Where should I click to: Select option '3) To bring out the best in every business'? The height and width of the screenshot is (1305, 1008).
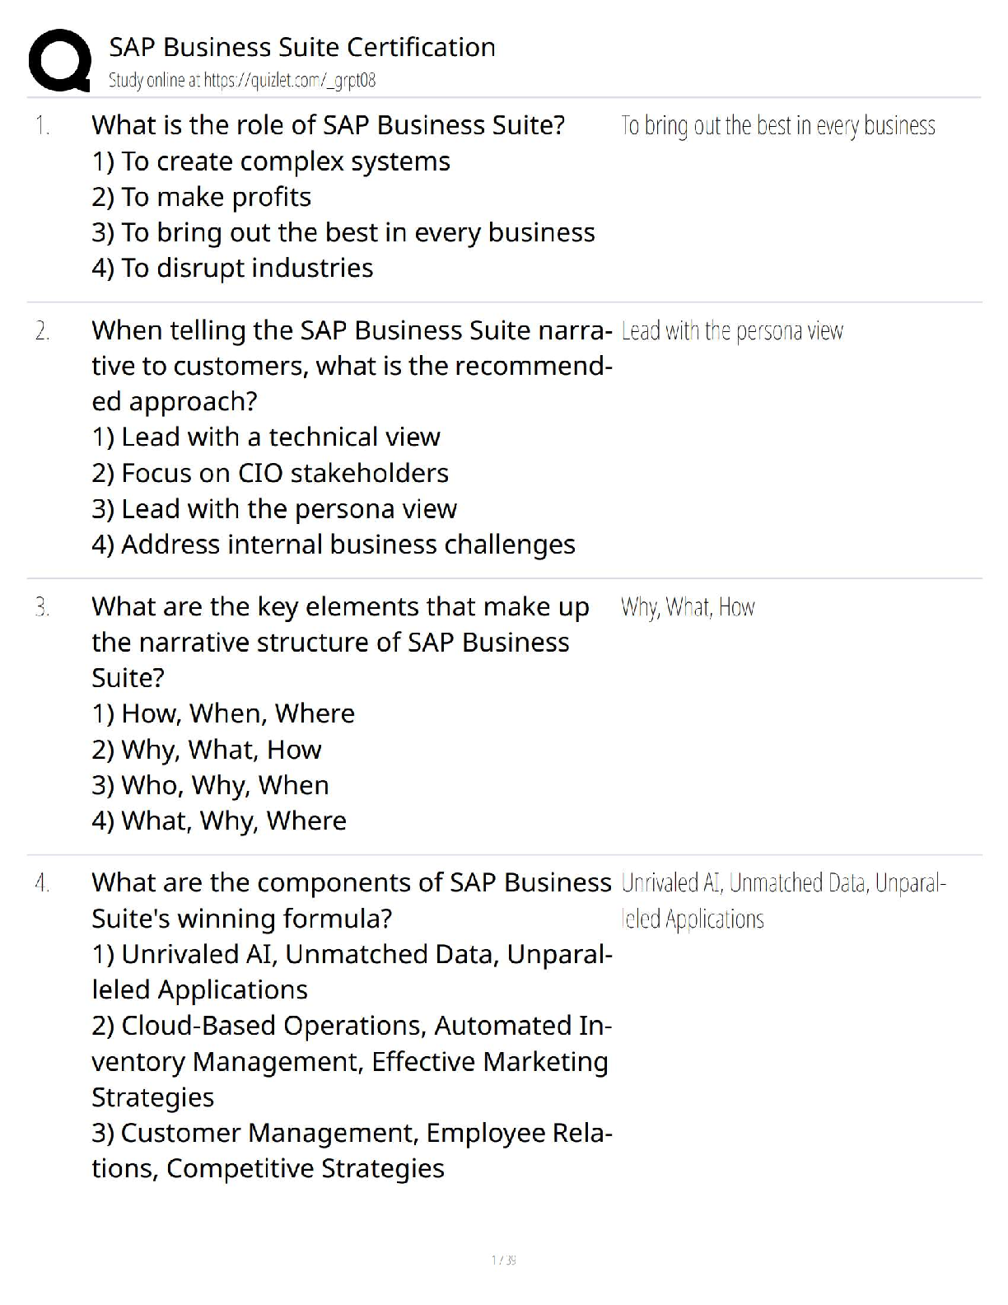tap(343, 232)
